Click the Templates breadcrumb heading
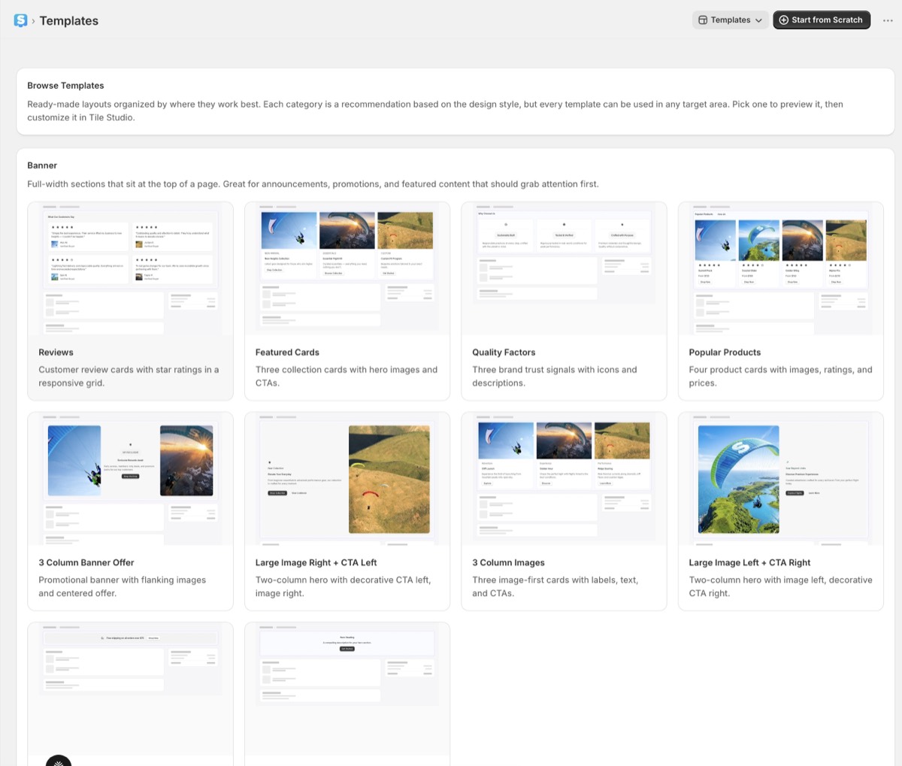Image resolution: width=902 pixels, height=766 pixels. tap(69, 21)
